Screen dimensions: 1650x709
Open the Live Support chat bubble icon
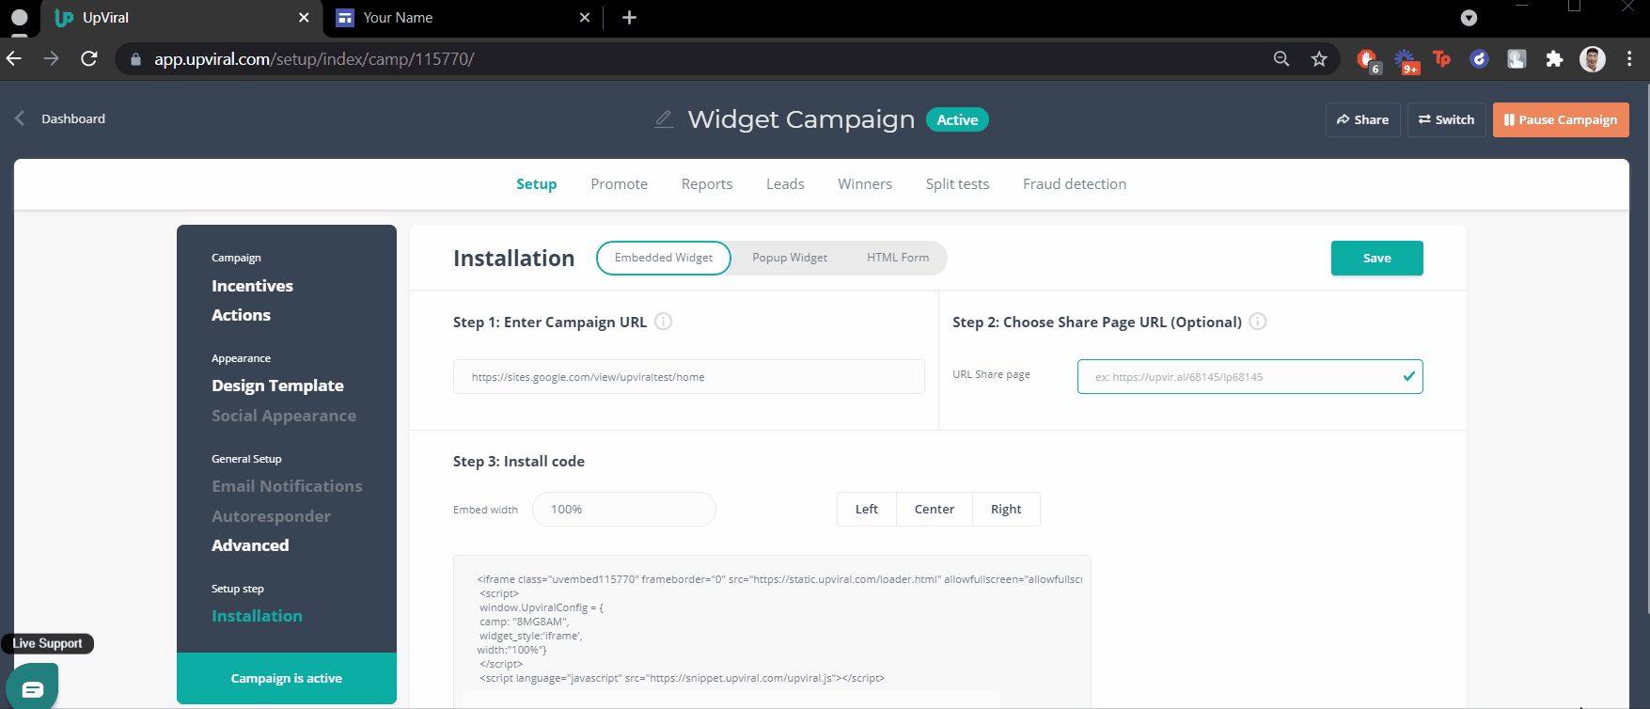[x=33, y=688]
